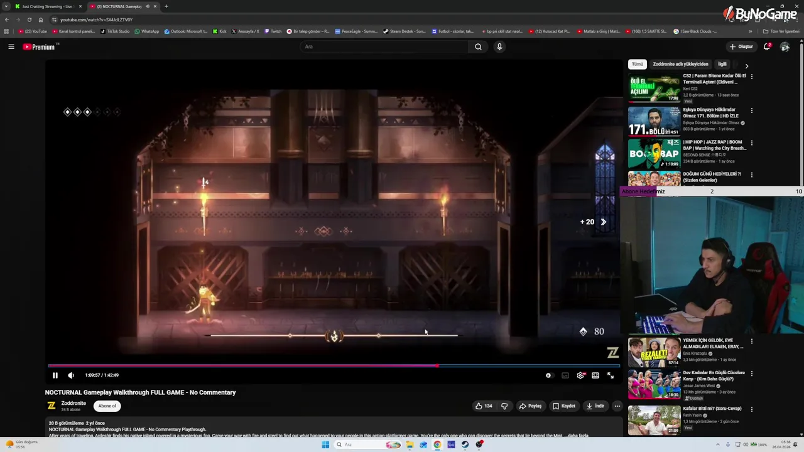Select the Zoddronite adlı yükleyiciden chip
Viewport: 804px width, 452px height.
(680, 64)
